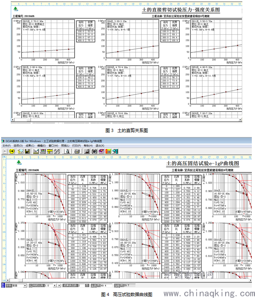The image size is (255, 298).
Task: Click the 缩图比例 value field showing 1.0
Action: click(48, 286)
